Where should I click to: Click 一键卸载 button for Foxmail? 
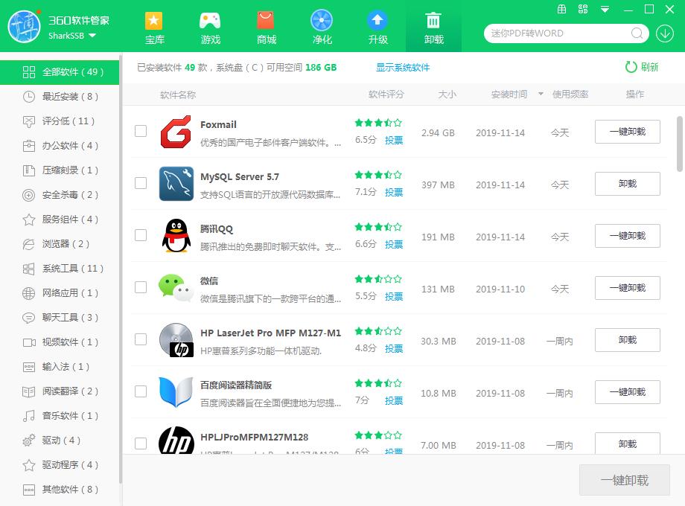point(628,132)
